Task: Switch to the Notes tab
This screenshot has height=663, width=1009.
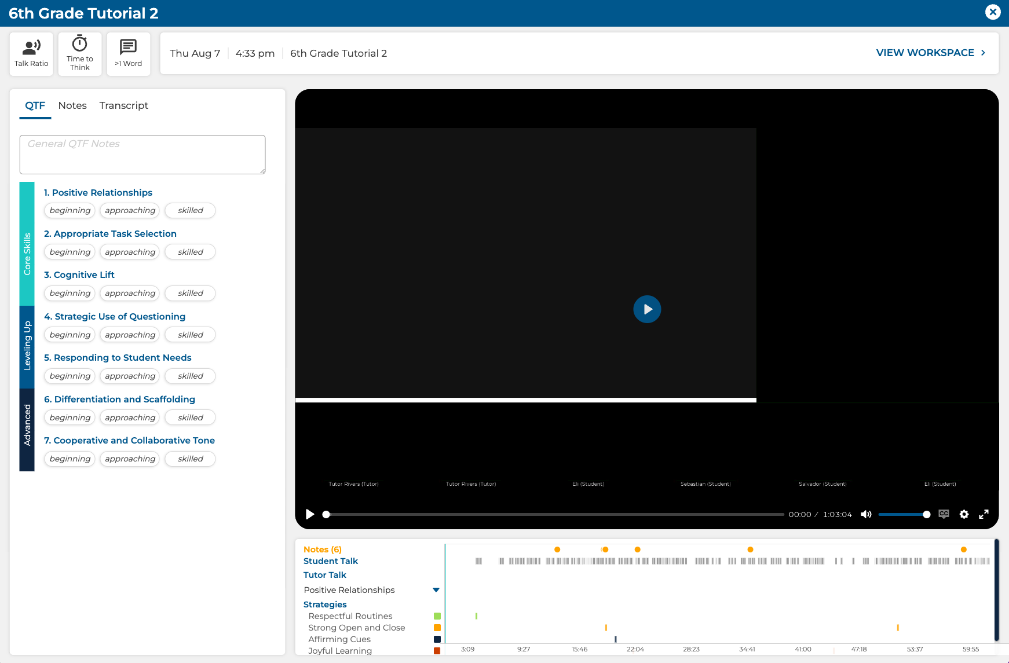Action: pos(72,105)
